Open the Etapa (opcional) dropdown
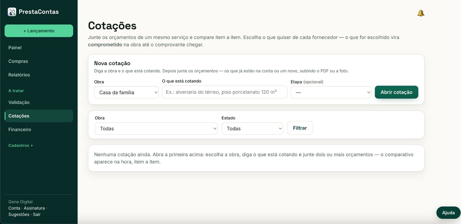Viewport: 461px width, 224px height. coord(331,93)
